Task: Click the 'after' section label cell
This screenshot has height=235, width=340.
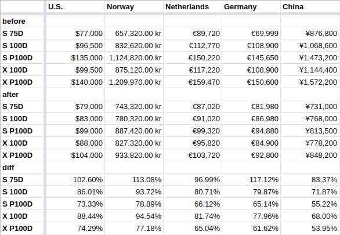Action: [22, 95]
